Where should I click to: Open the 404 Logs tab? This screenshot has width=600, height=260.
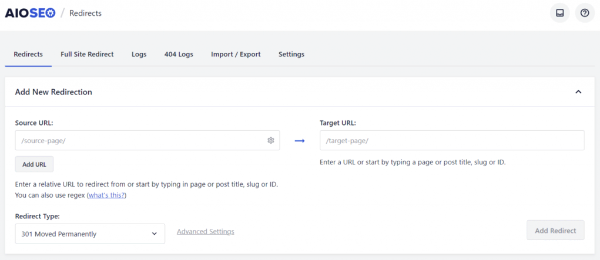(179, 55)
